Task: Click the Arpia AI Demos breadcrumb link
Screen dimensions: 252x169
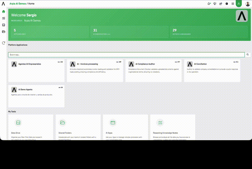Action: click(18, 3)
